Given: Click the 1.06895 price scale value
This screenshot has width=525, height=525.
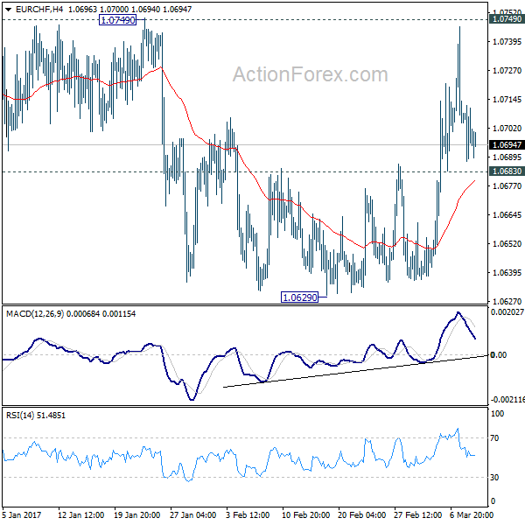Looking at the screenshot, I should click(x=507, y=157).
